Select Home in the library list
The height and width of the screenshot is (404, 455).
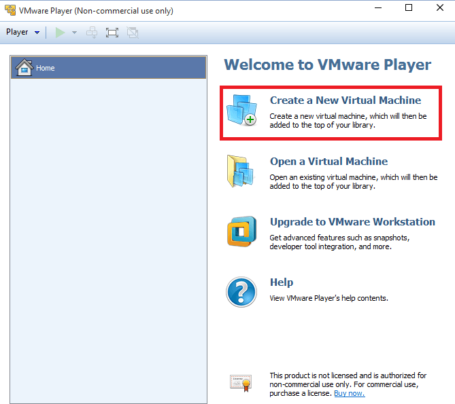pyautogui.click(x=109, y=68)
